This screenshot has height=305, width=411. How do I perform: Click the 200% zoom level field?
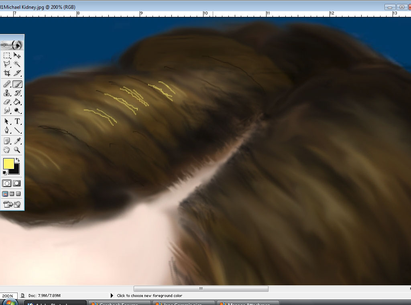8,296
